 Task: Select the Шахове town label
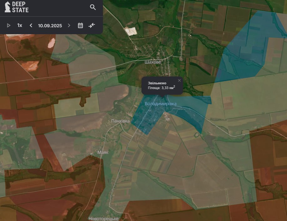click(153, 62)
